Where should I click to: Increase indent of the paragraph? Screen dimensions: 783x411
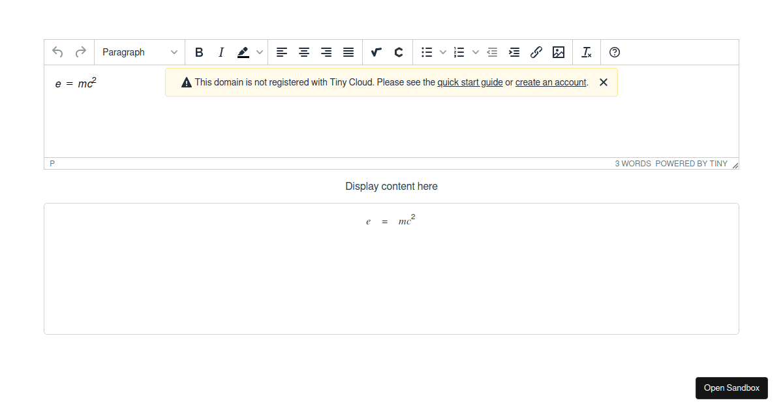pyautogui.click(x=514, y=52)
